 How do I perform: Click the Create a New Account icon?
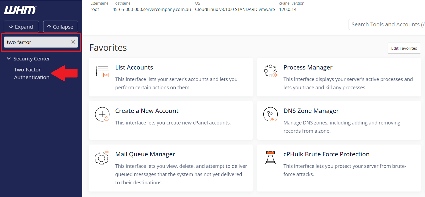click(102, 114)
